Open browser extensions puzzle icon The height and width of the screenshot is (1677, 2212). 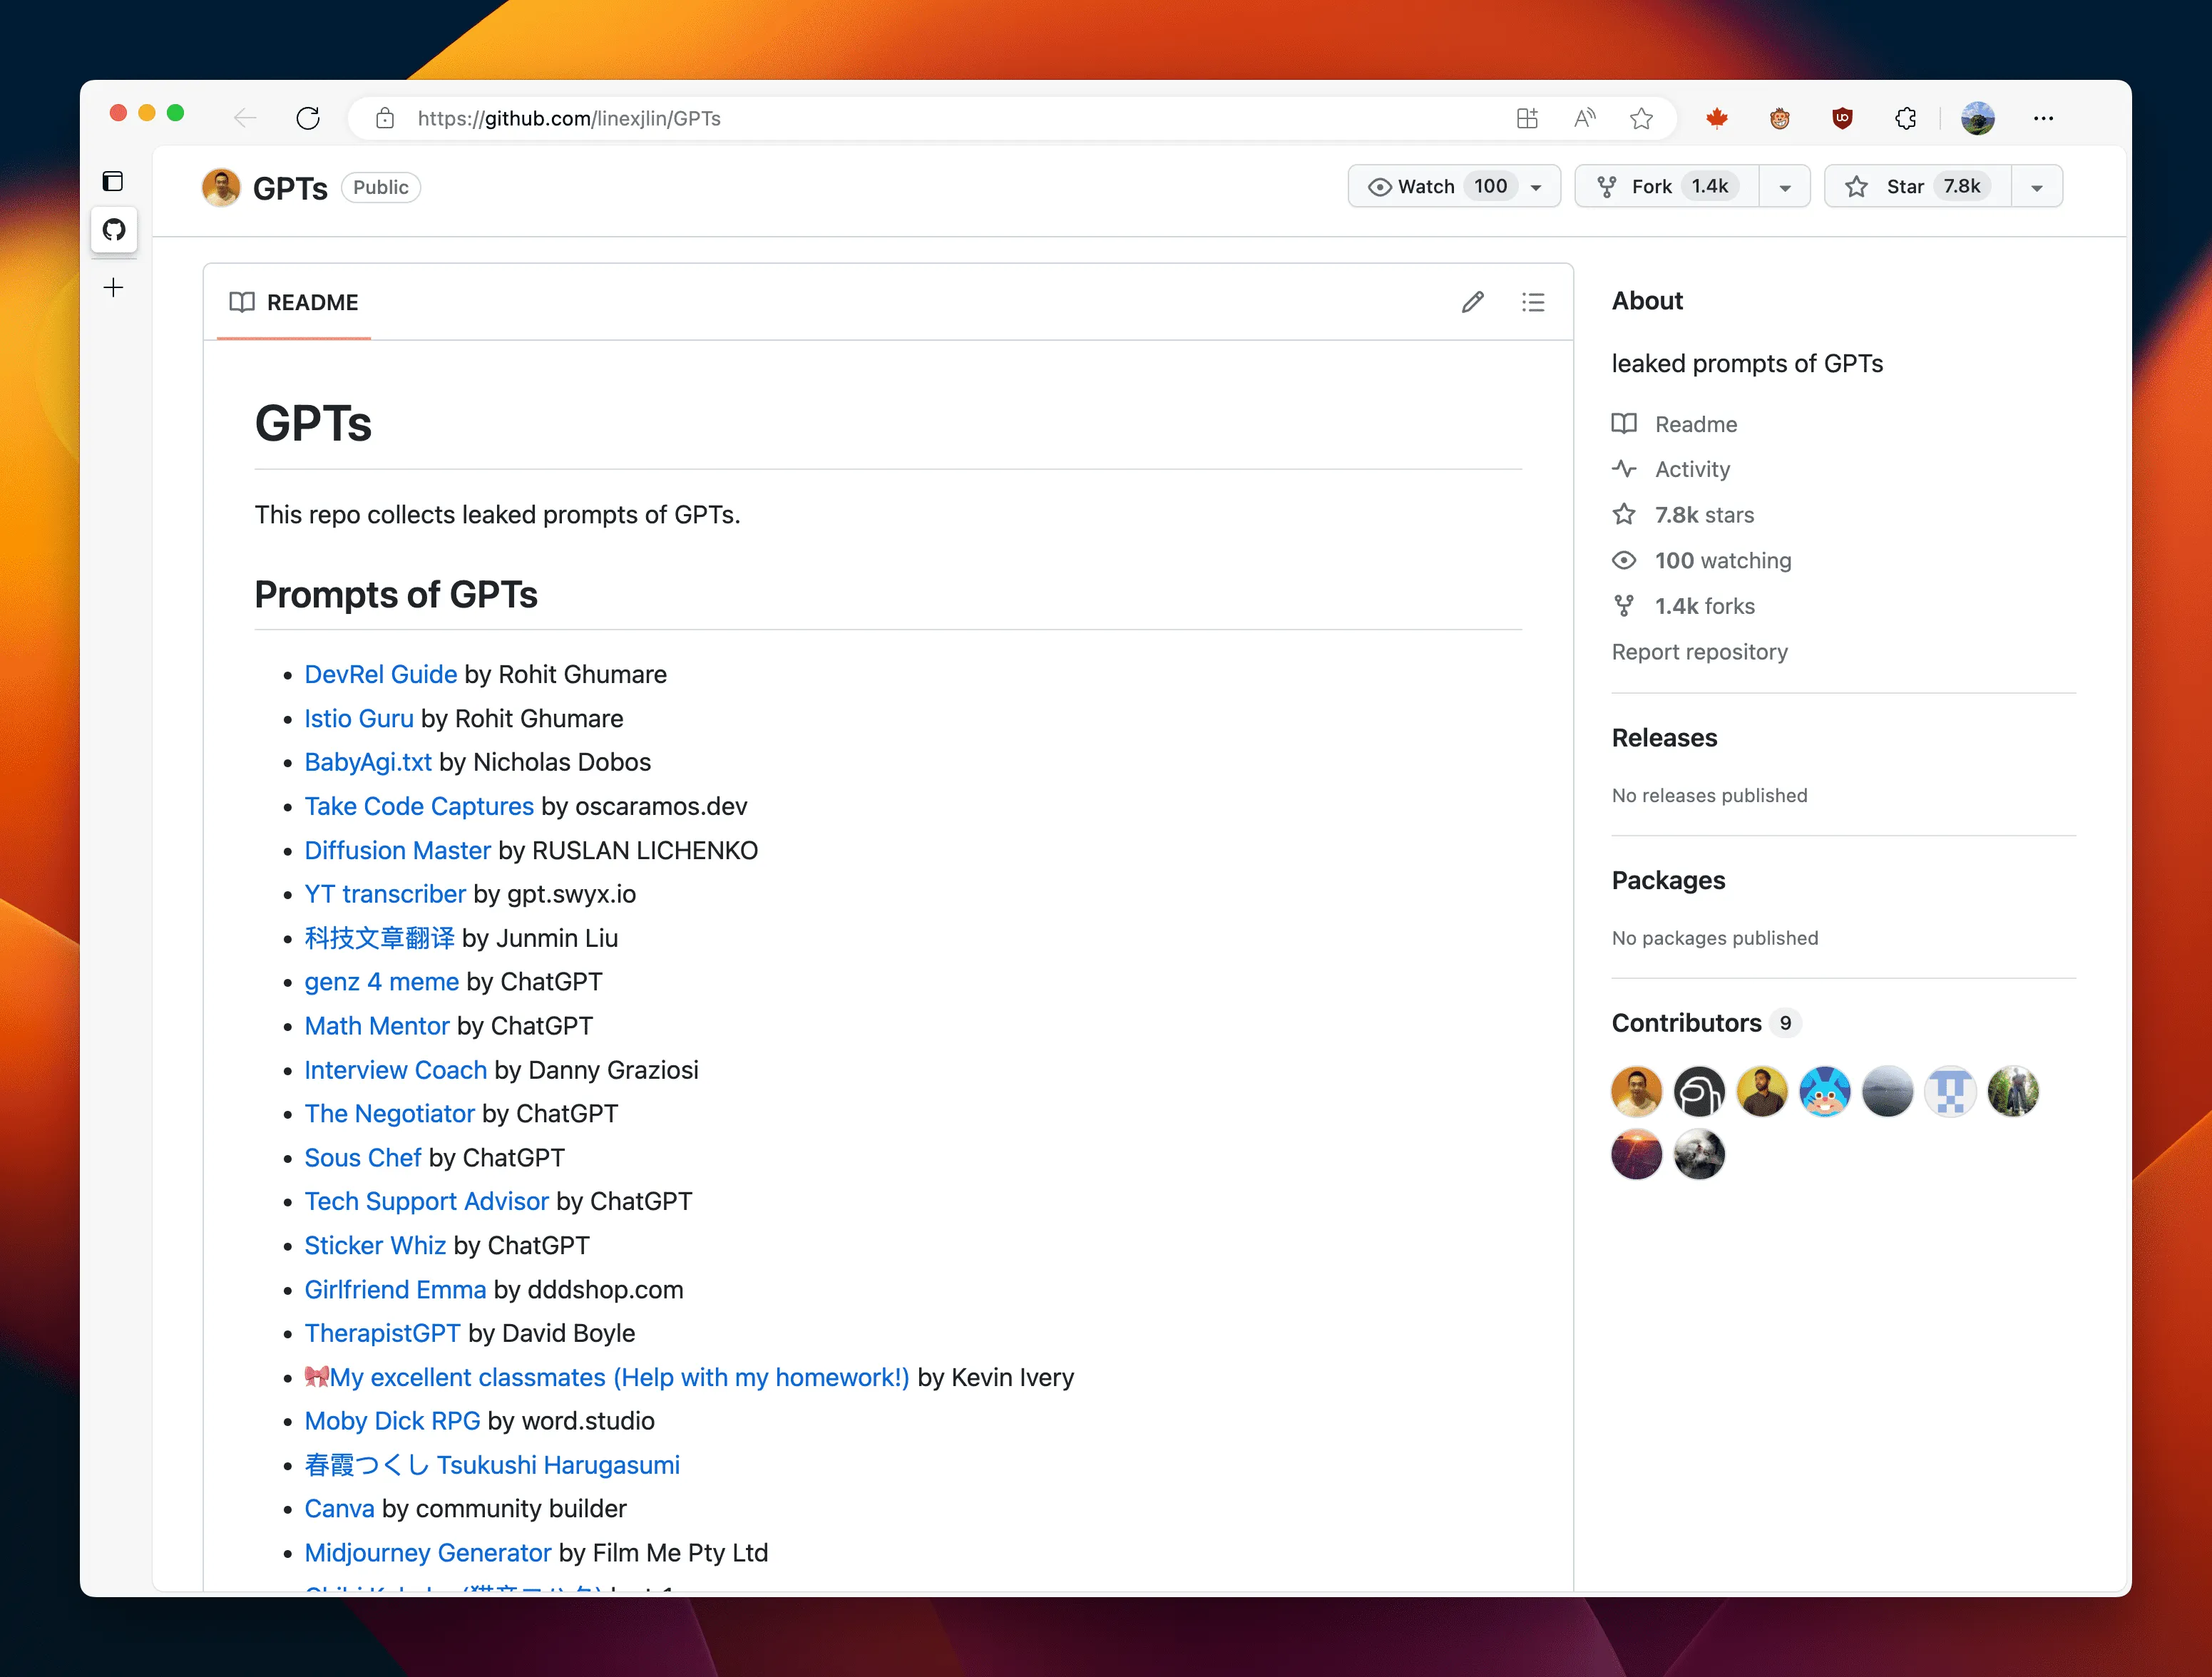point(1905,118)
